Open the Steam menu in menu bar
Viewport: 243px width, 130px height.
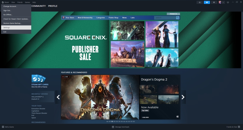[5, 2]
